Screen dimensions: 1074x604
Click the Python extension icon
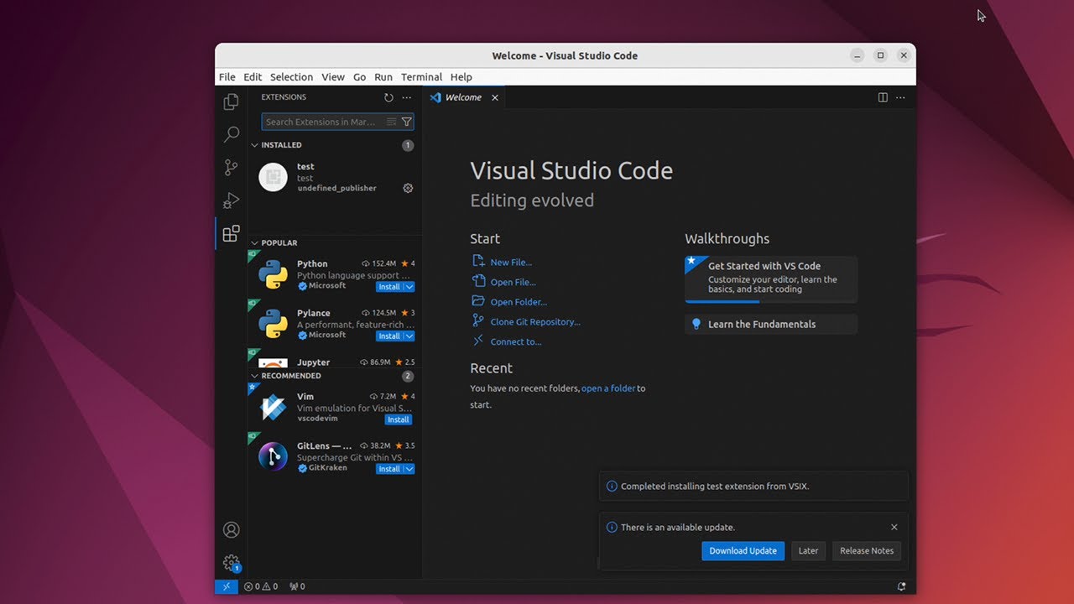[x=273, y=274]
